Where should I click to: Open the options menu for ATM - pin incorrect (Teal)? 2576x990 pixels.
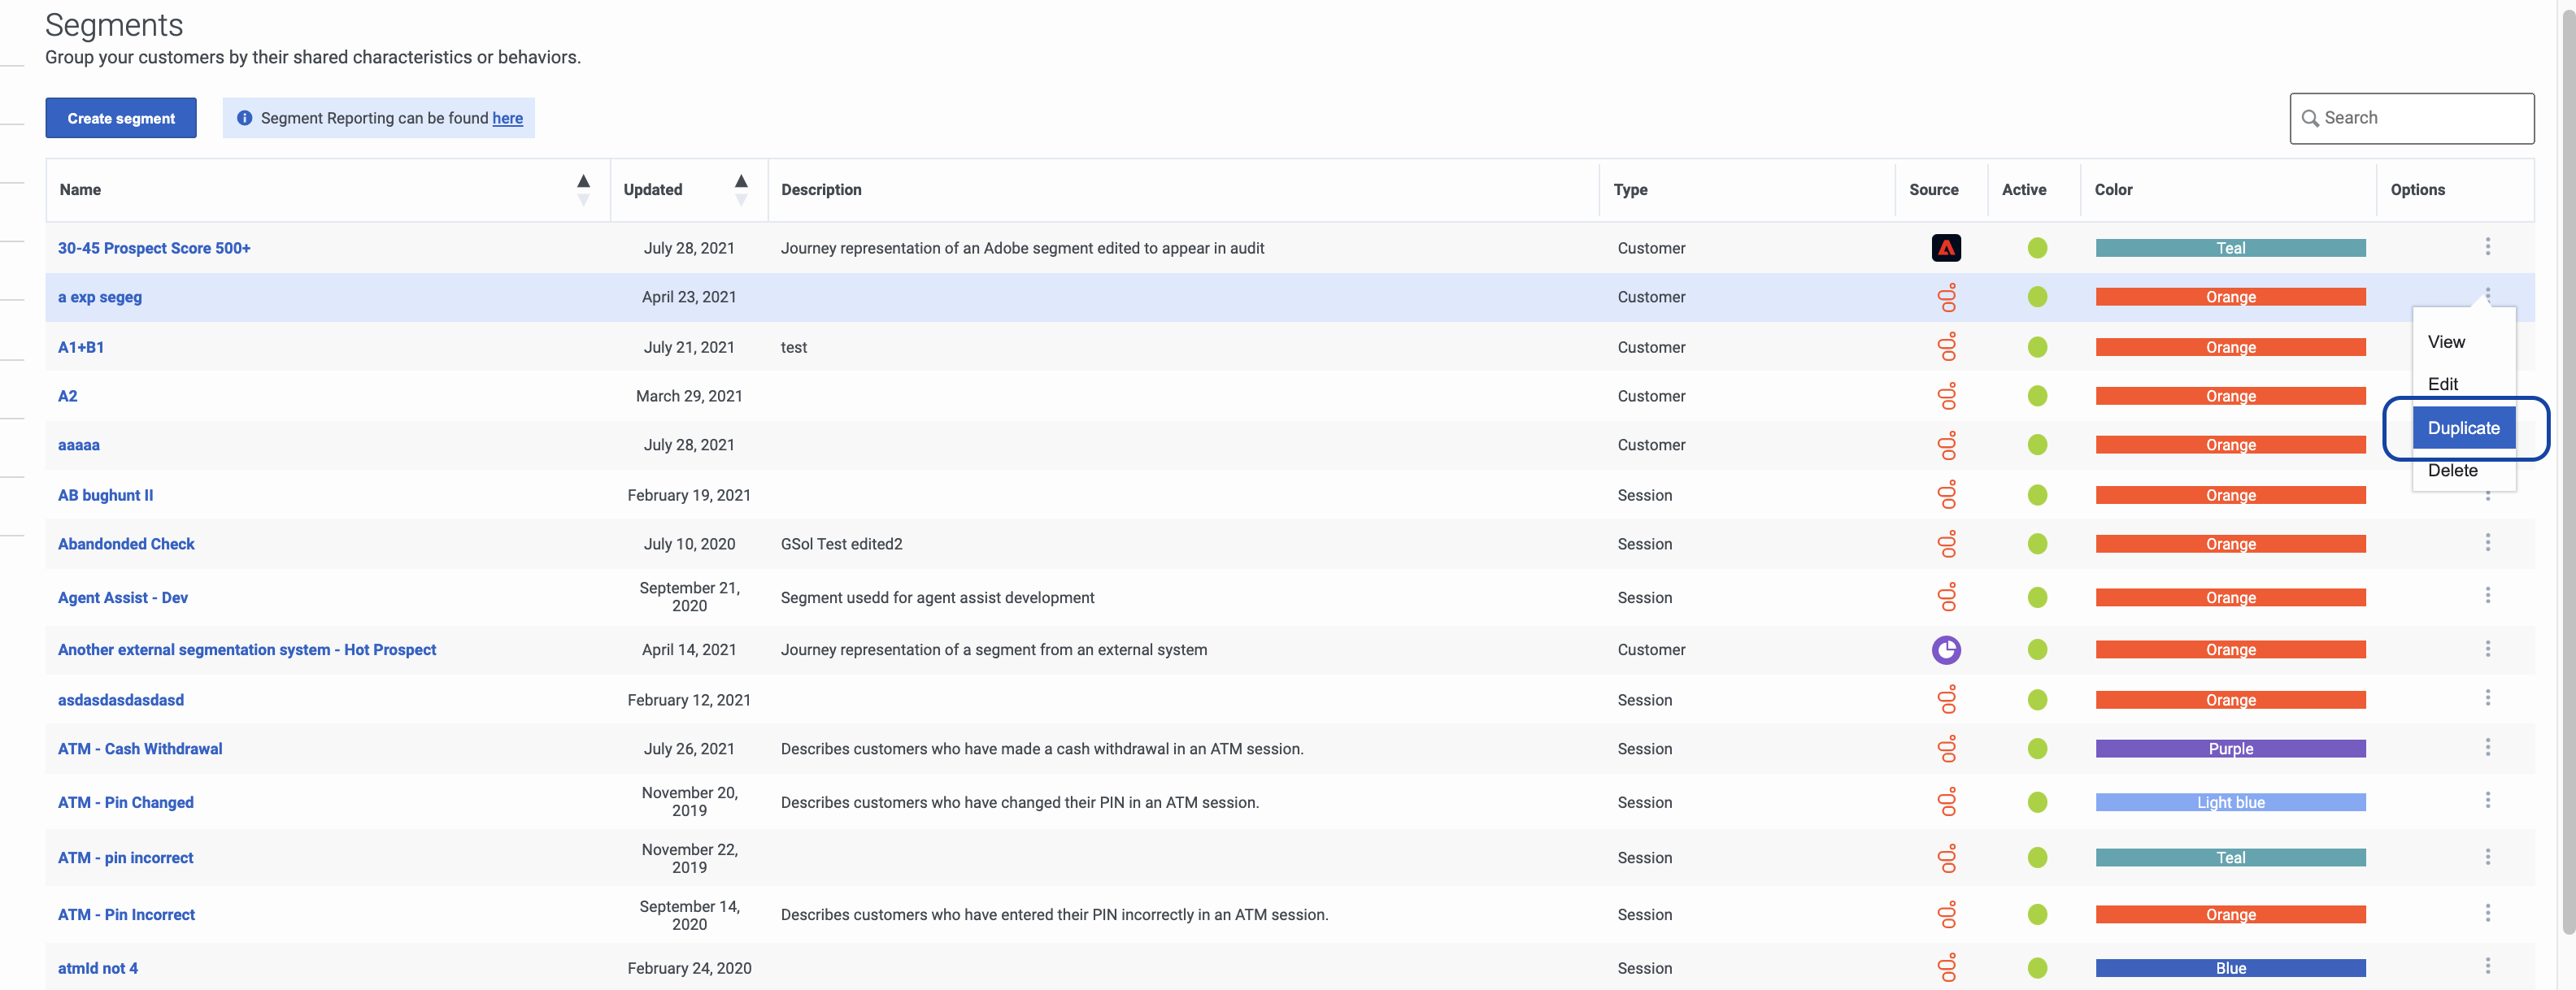pyautogui.click(x=2487, y=856)
